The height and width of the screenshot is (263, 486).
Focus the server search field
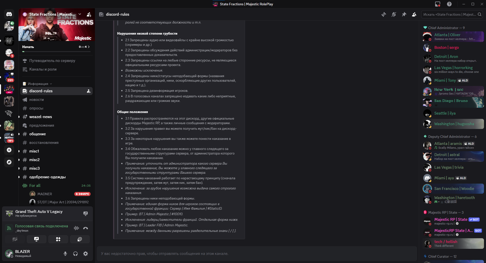[x=452, y=14]
